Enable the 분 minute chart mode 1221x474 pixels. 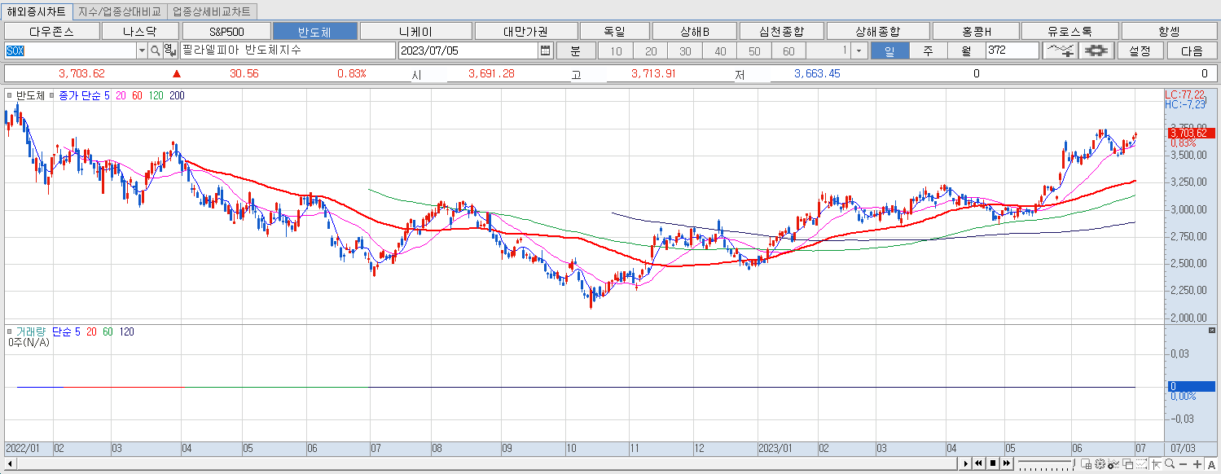(576, 50)
